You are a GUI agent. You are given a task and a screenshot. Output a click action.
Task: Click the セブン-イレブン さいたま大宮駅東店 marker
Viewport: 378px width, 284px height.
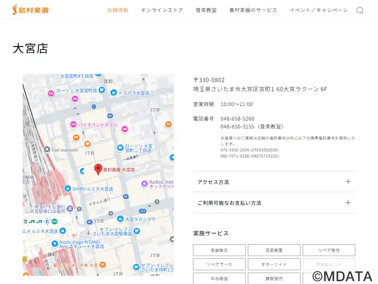[137, 231]
